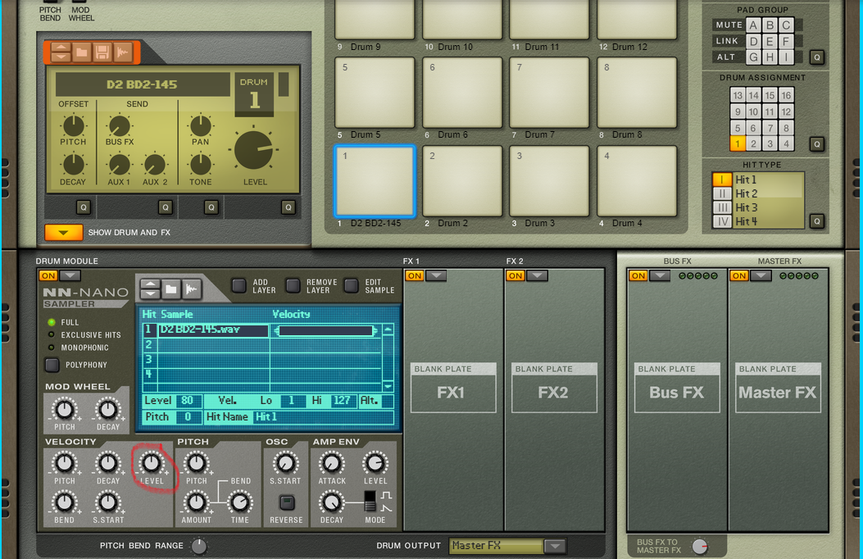Toggle the Polyphony button
The image size is (863, 559).
coord(52,365)
